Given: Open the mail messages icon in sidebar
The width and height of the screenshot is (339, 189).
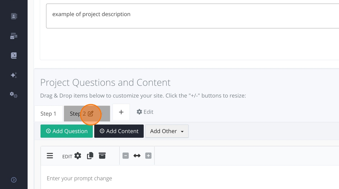Looking at the screenshot, I should pos(14,36).
